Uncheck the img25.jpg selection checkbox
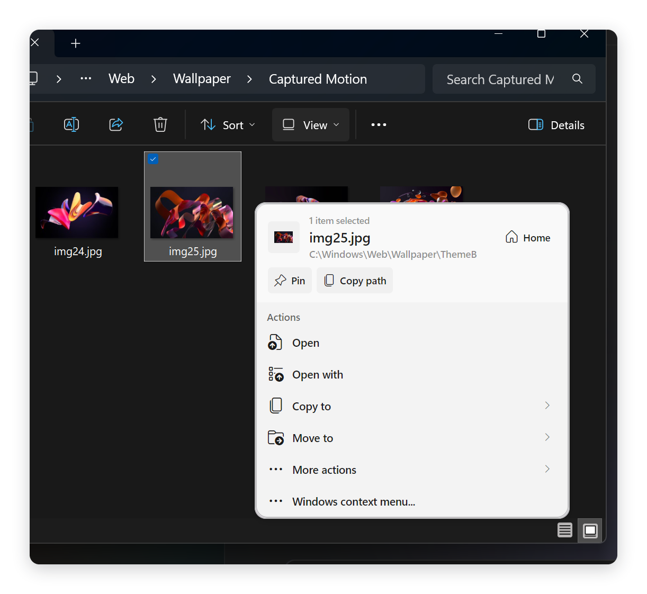647x594 pixels. tap(153, 159)
